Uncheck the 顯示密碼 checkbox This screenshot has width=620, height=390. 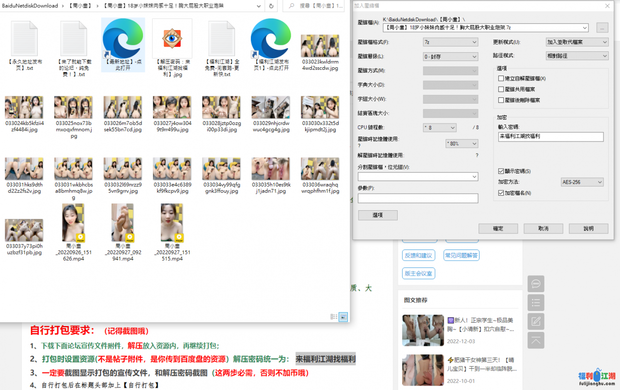pos(501,171)
